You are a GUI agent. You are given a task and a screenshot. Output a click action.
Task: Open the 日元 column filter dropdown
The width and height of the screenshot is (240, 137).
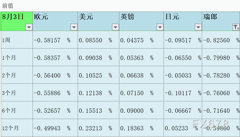point(198,27)
